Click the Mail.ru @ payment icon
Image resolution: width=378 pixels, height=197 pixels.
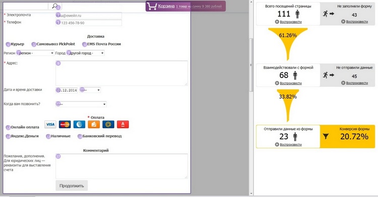(x=108, y=124)
